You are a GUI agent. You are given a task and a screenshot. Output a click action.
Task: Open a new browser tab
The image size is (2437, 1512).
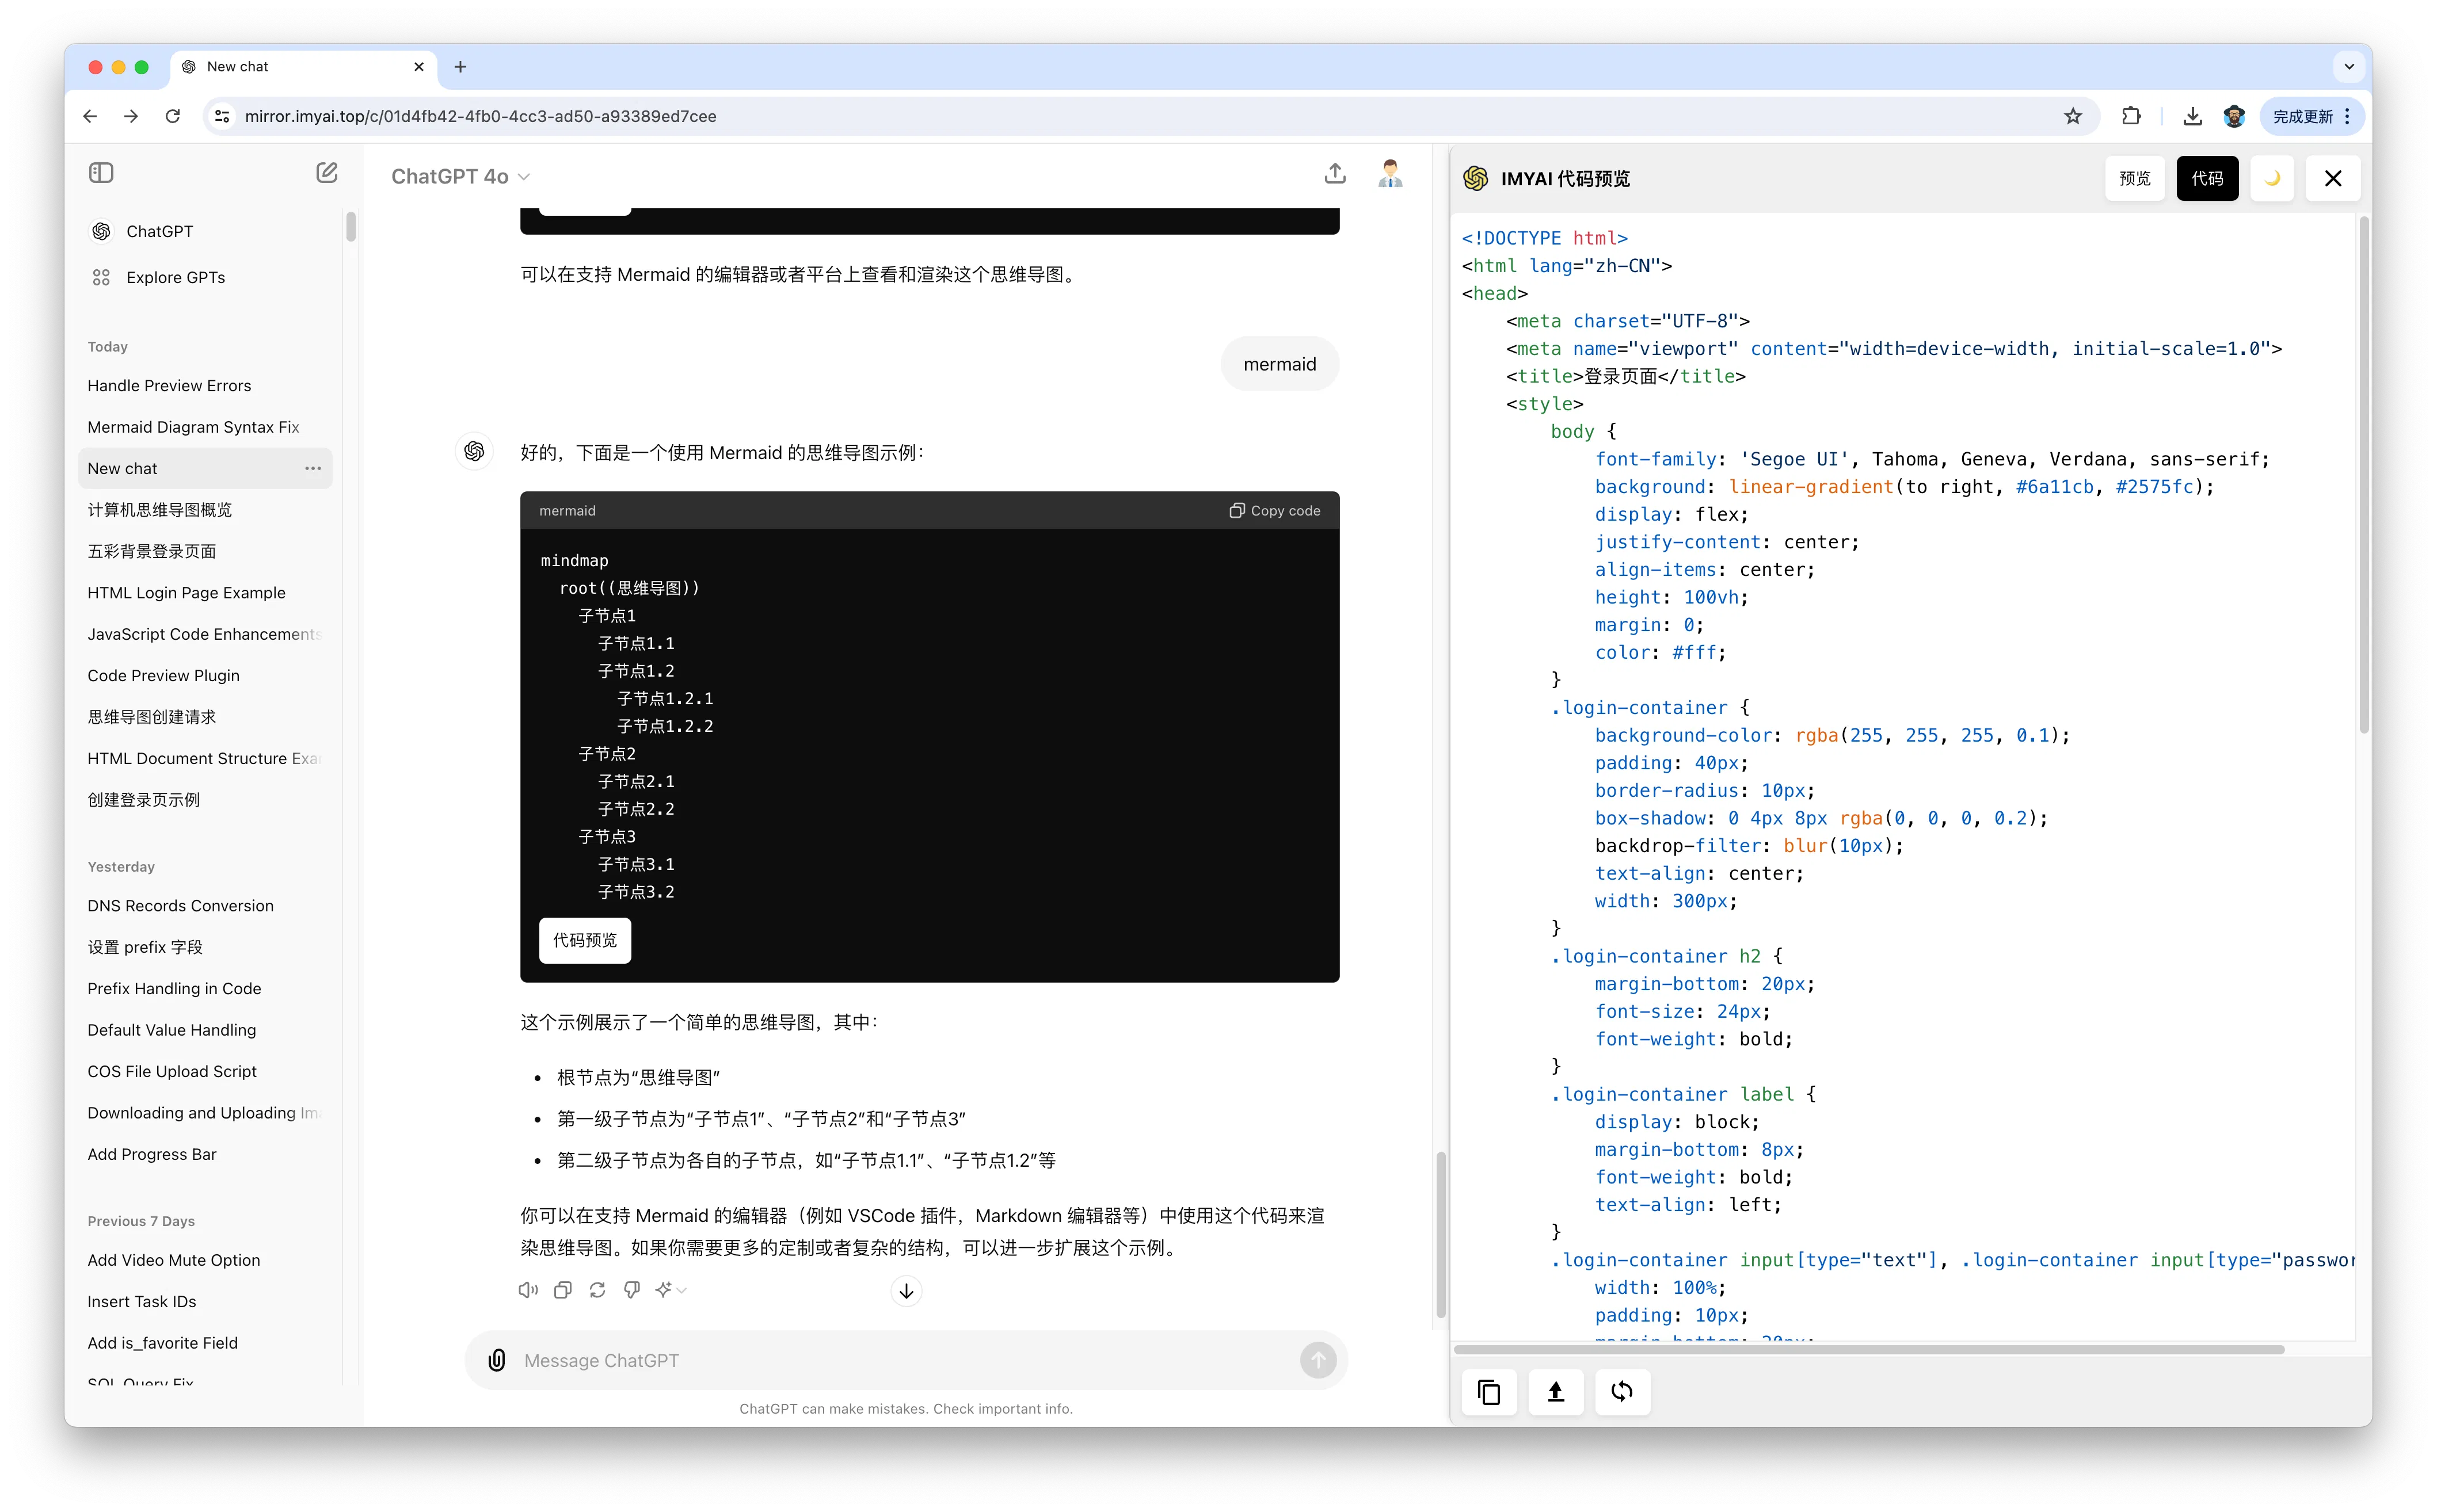pyautogui.click(x=460, y=67)
